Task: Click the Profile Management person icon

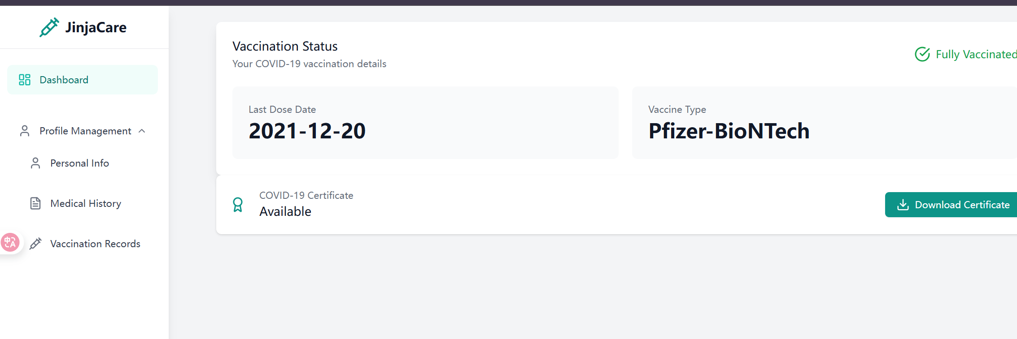Action: point(25,131)
